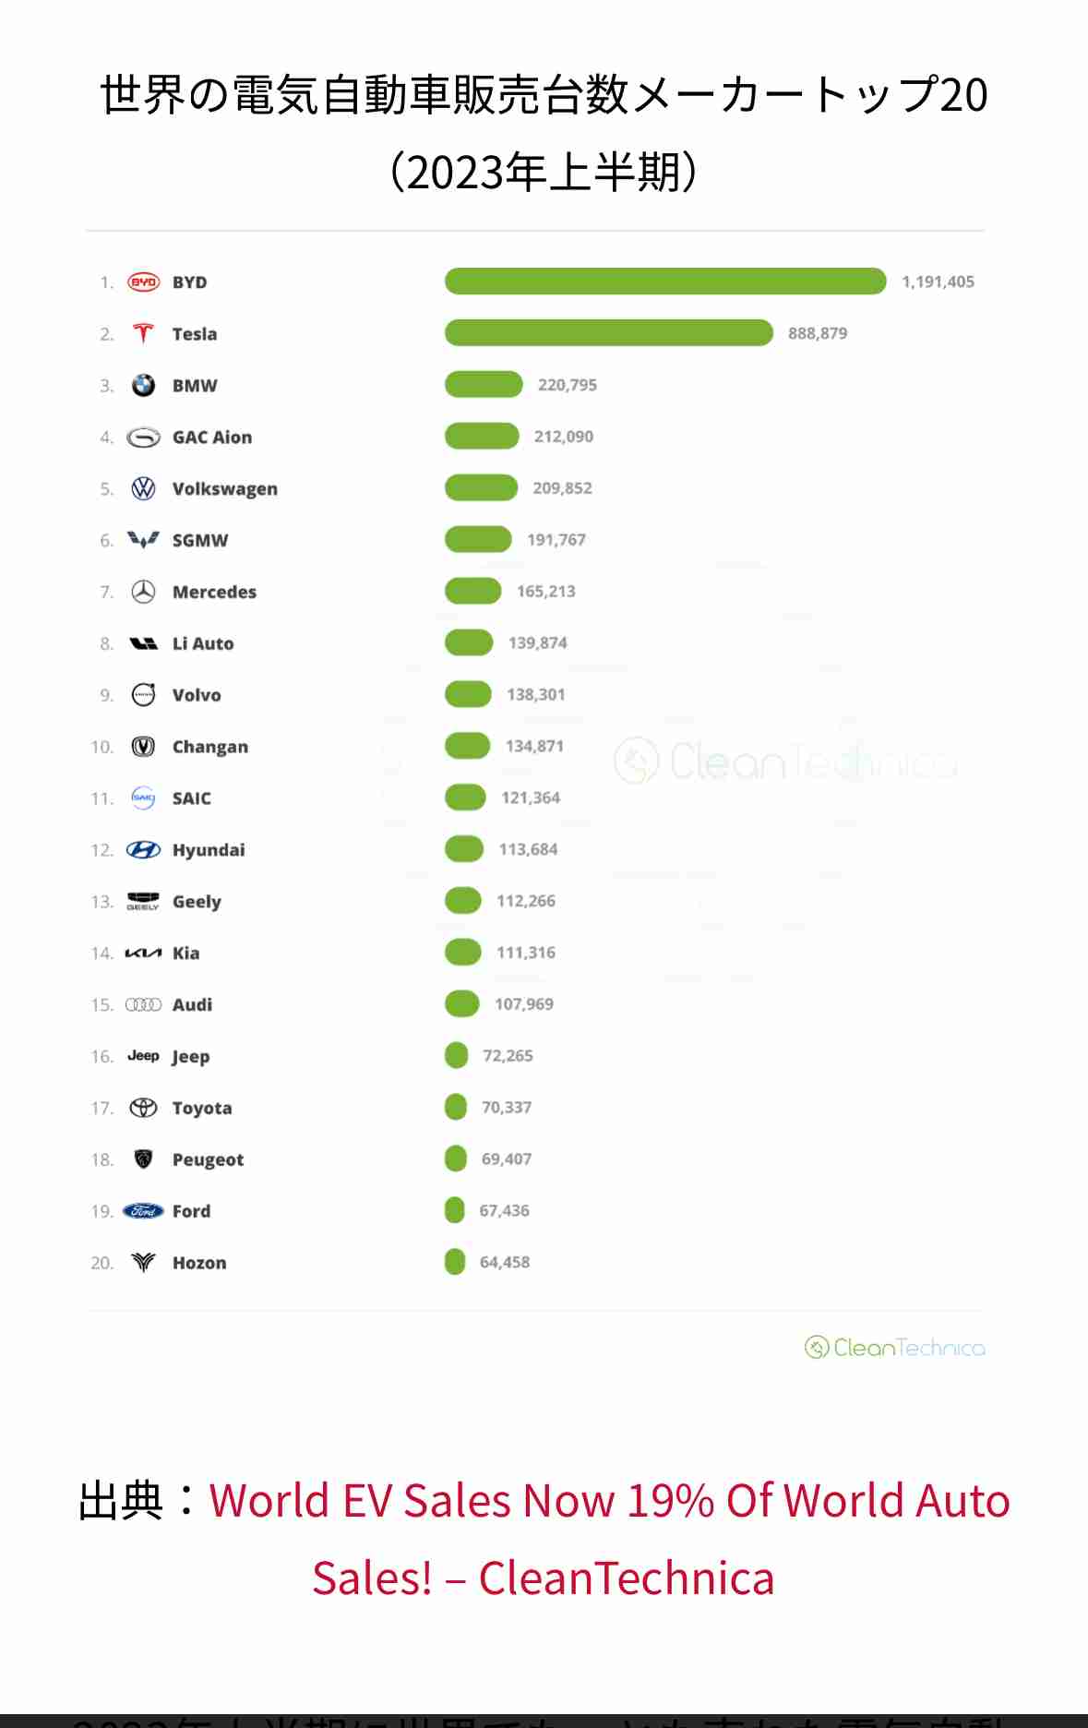This screenshot has width=1088, height=1728.
Task: Click BYD's green sales bar
Action: [x=664, y=282]
